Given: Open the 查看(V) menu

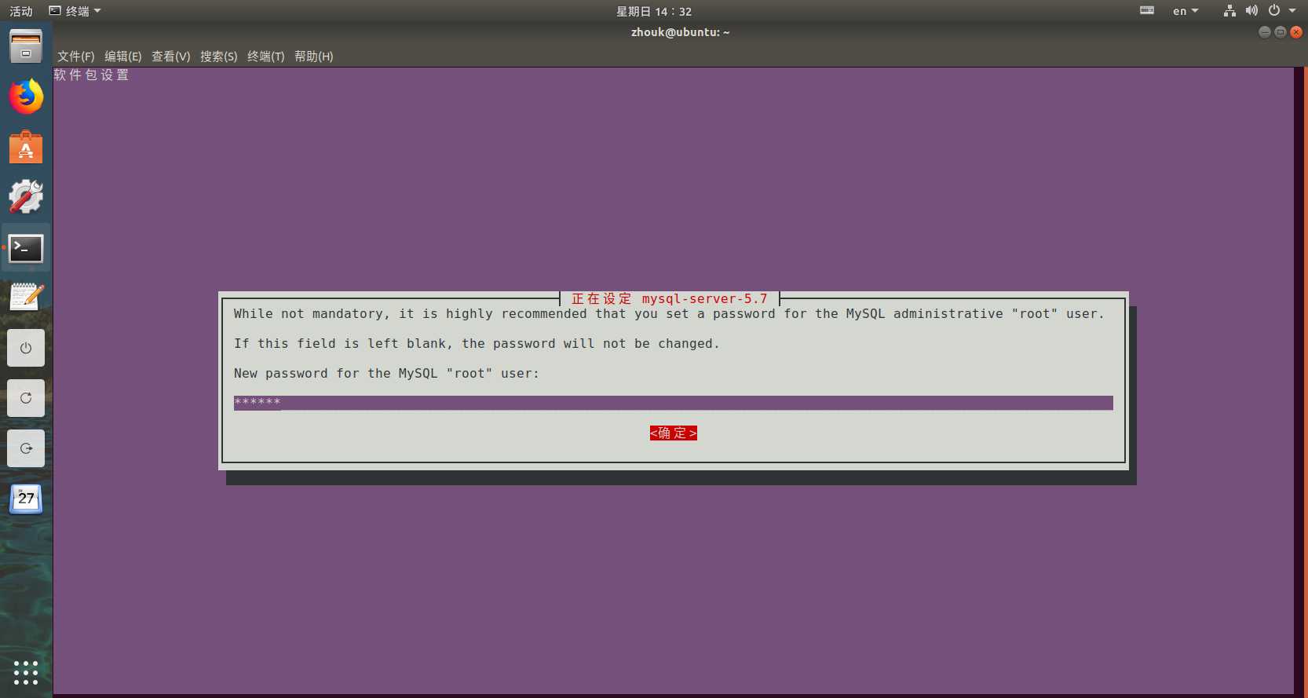Looking at the screenshot, I should pos(171,57).
